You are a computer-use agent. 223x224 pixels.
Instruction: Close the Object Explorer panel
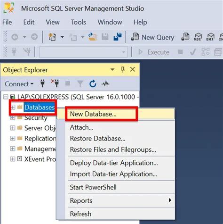133,69
